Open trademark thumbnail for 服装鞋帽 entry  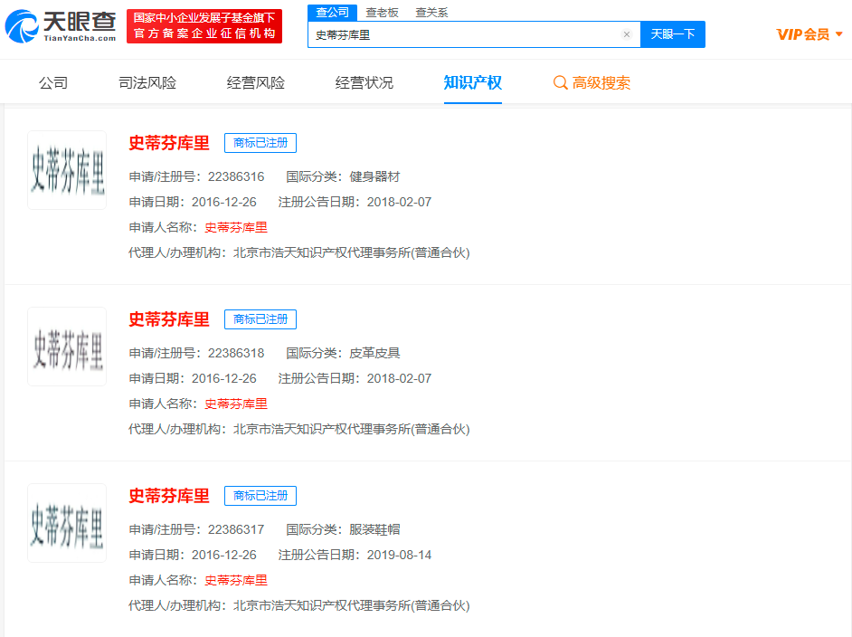pyautogui.click(x=67, y=523)
